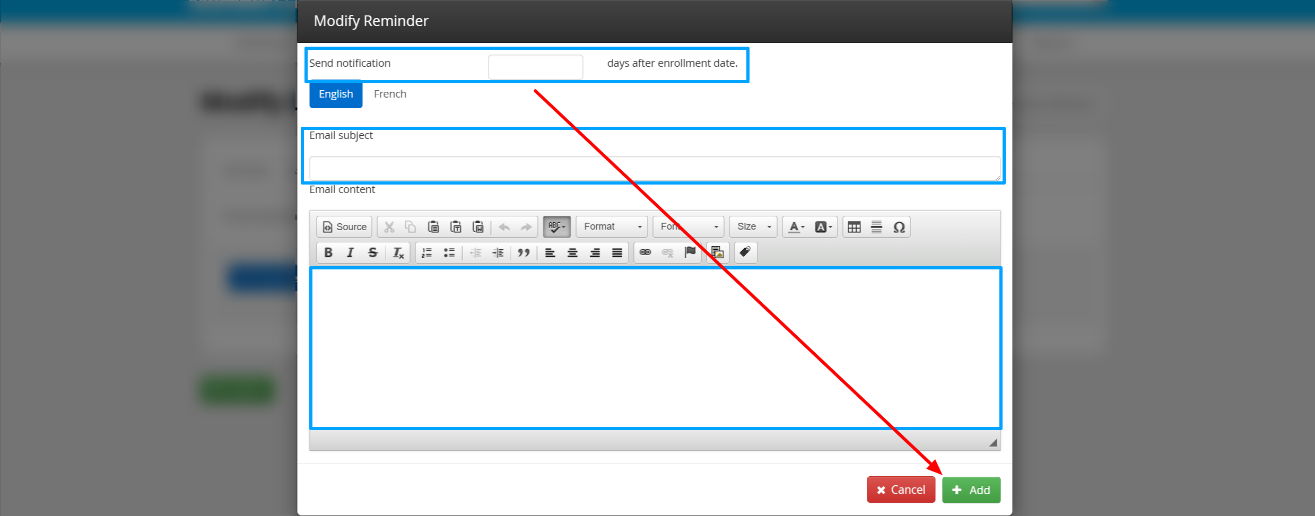
Task: Toggle strikethrough formatting
Action: coord(373,253)
